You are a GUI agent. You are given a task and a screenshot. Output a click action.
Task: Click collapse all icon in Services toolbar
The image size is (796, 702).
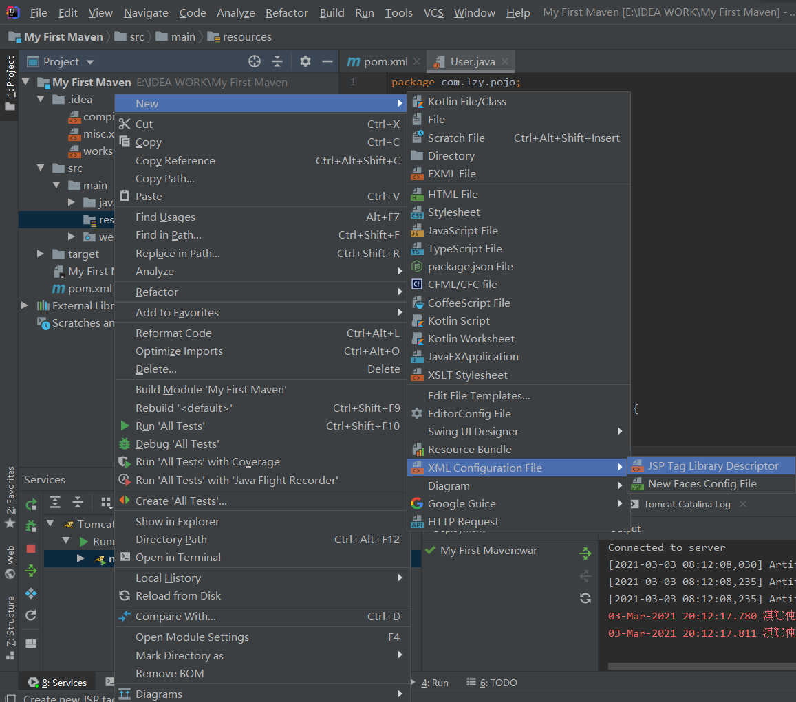[78, 502]
